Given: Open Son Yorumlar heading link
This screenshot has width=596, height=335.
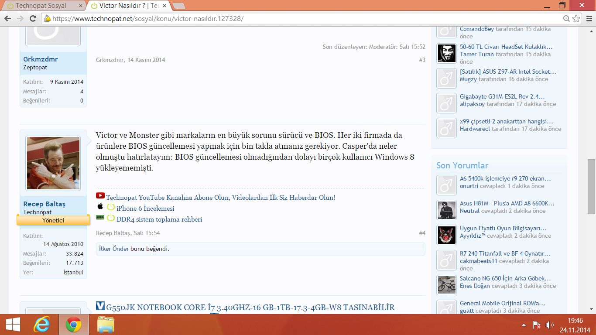Looking at the screenshot, I should tap(462, 165).
